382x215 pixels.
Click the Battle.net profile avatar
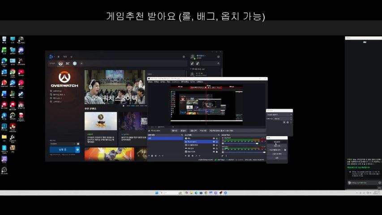(193, 57)
